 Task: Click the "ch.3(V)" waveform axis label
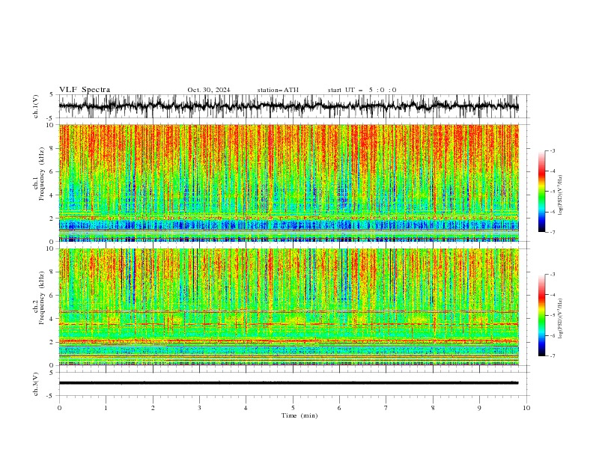[x=36, y=384]
